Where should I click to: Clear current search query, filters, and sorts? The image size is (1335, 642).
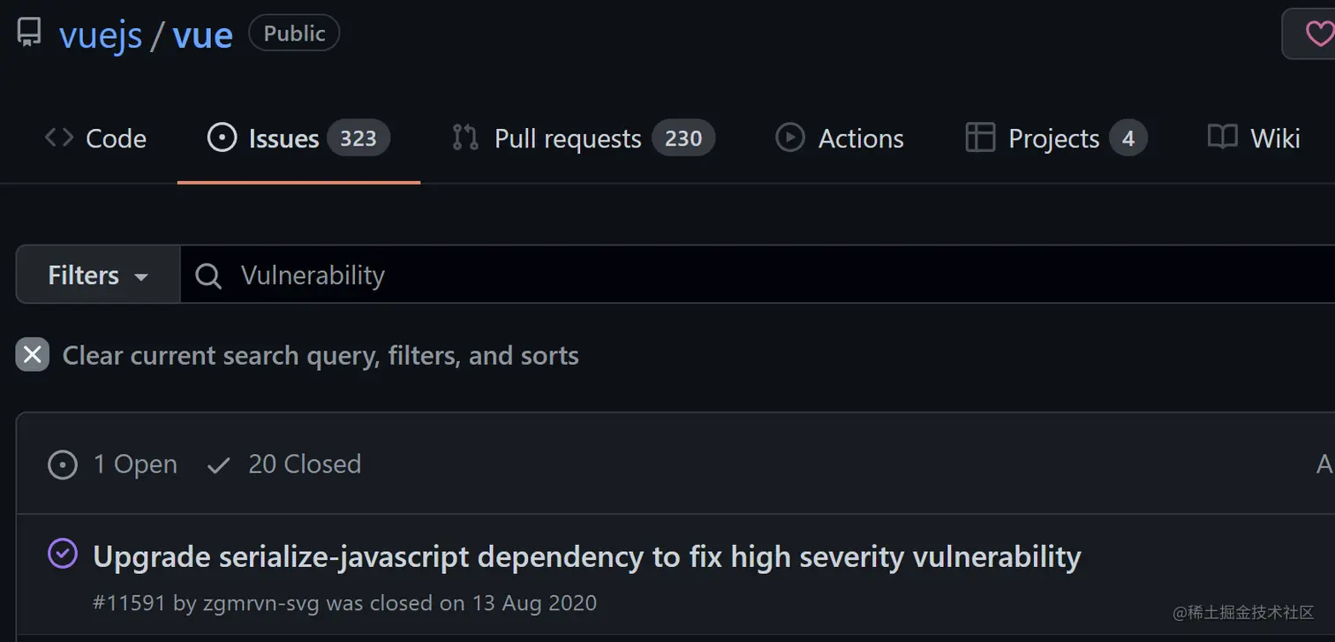point(320,355)
